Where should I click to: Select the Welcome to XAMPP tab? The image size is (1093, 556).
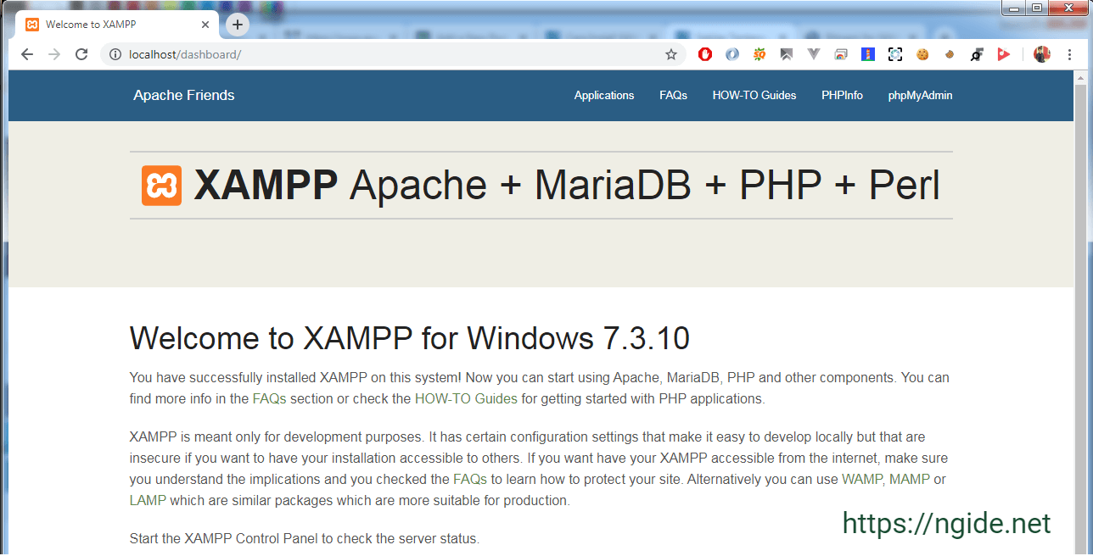click(x=117, y=25)
